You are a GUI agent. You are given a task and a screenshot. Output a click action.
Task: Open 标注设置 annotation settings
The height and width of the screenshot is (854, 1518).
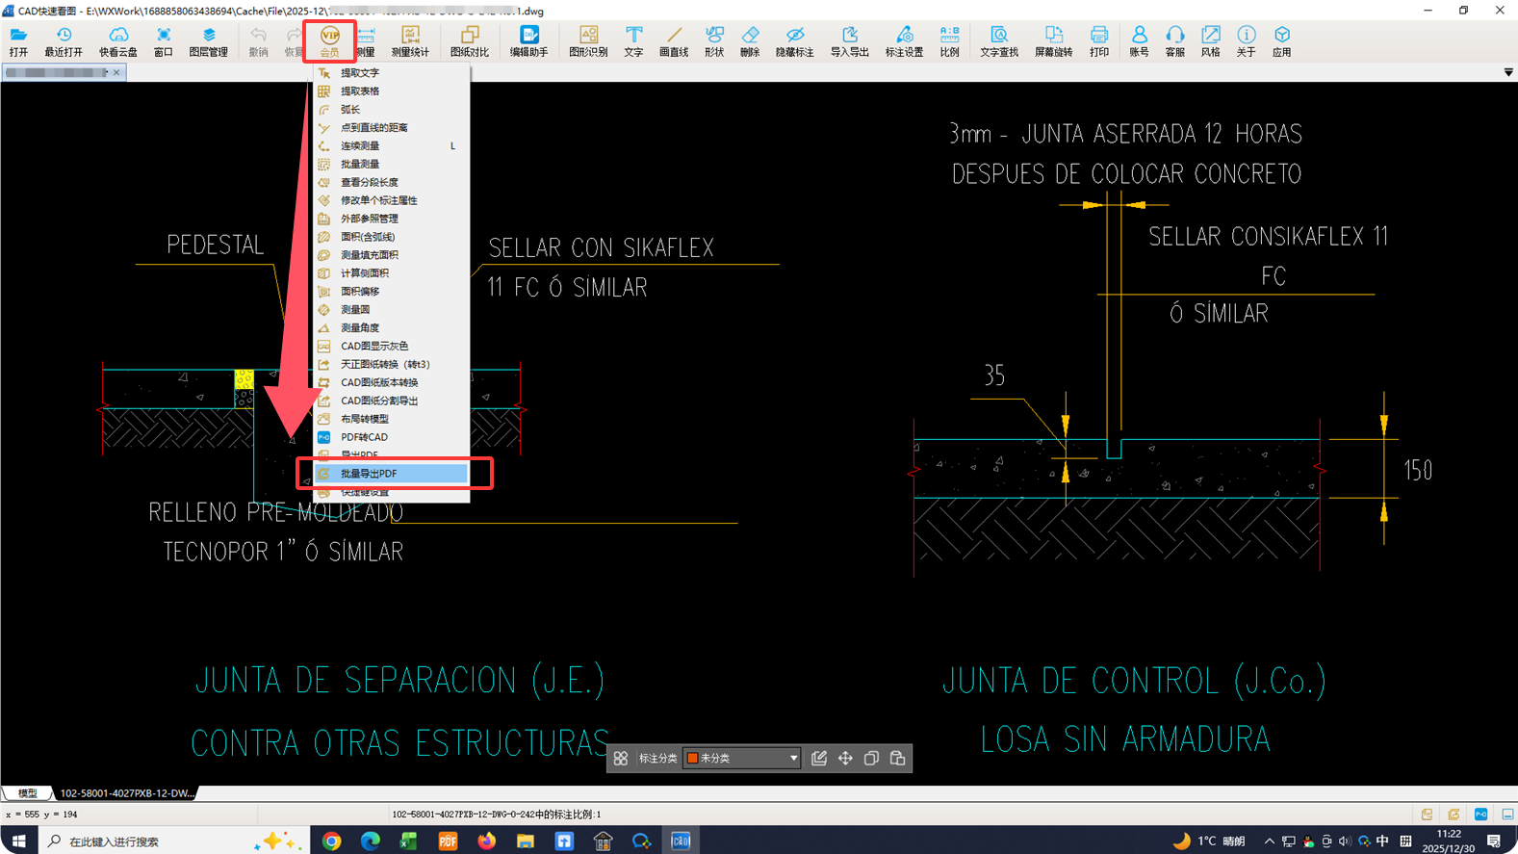(x=903, y=40)
